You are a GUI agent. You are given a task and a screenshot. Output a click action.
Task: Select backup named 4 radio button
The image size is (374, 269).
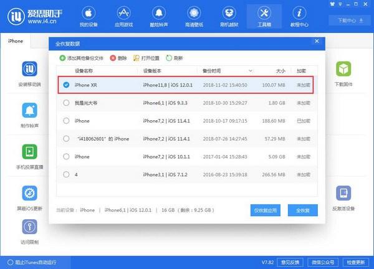(66, 174)
